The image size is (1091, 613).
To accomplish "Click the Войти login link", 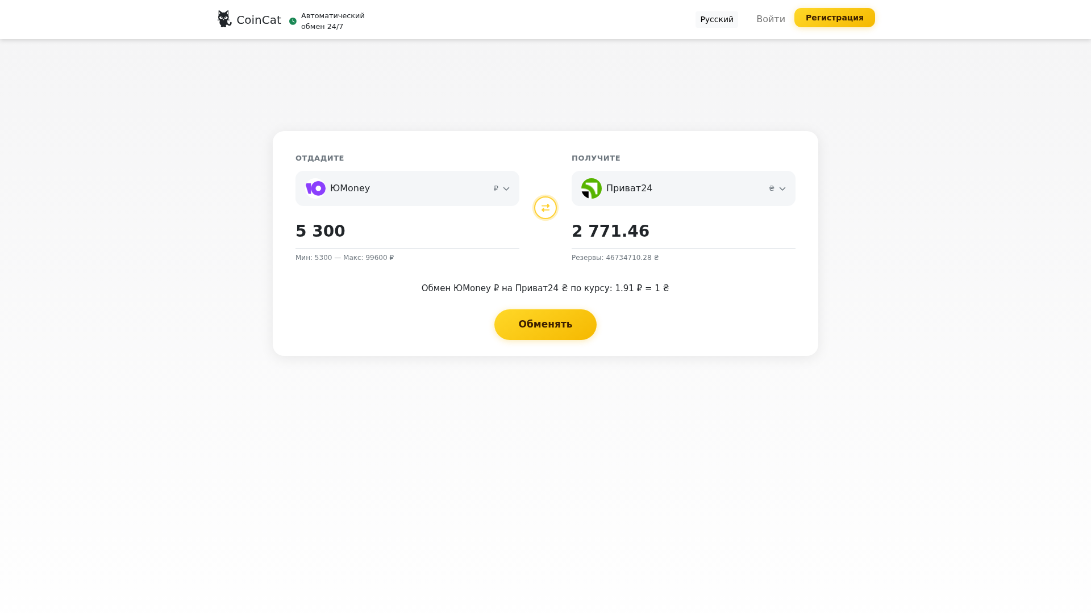I will point(771,19).
